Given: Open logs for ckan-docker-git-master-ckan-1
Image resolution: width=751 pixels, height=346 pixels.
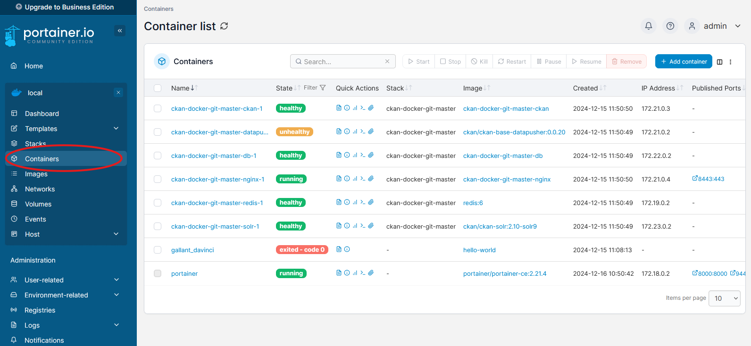Looking at the screenshot, I should click(x=339, y=108).
